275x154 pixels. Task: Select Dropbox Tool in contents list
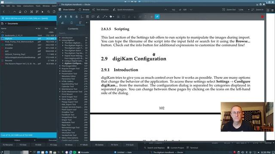pos(67,112)
